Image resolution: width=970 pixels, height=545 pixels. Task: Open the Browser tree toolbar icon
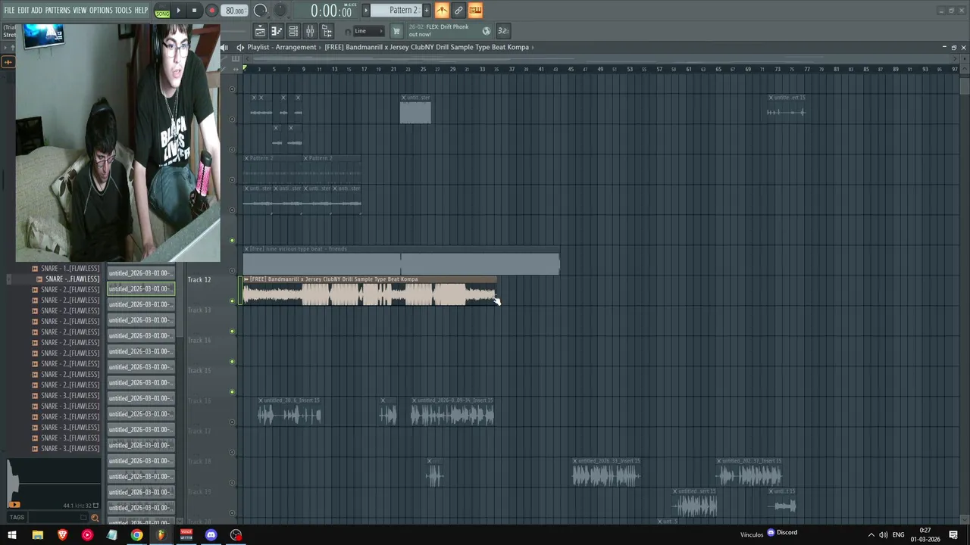(327, 31)
